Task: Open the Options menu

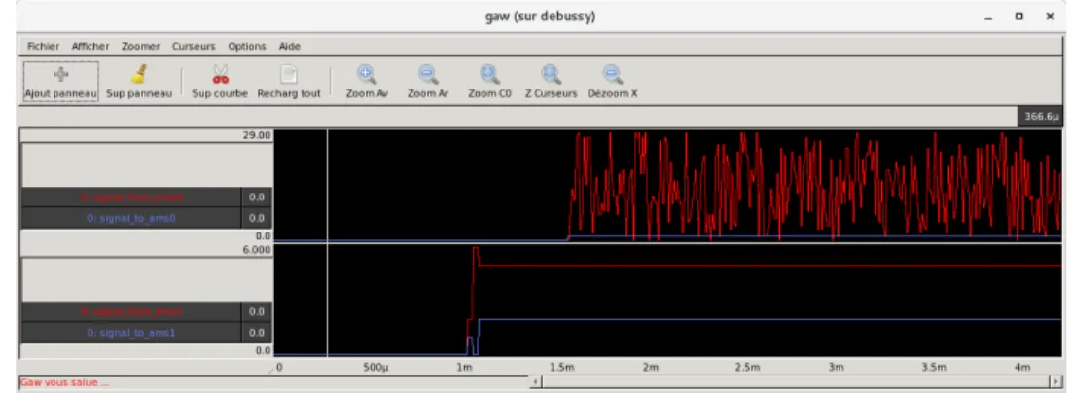Action: (247, 46)
